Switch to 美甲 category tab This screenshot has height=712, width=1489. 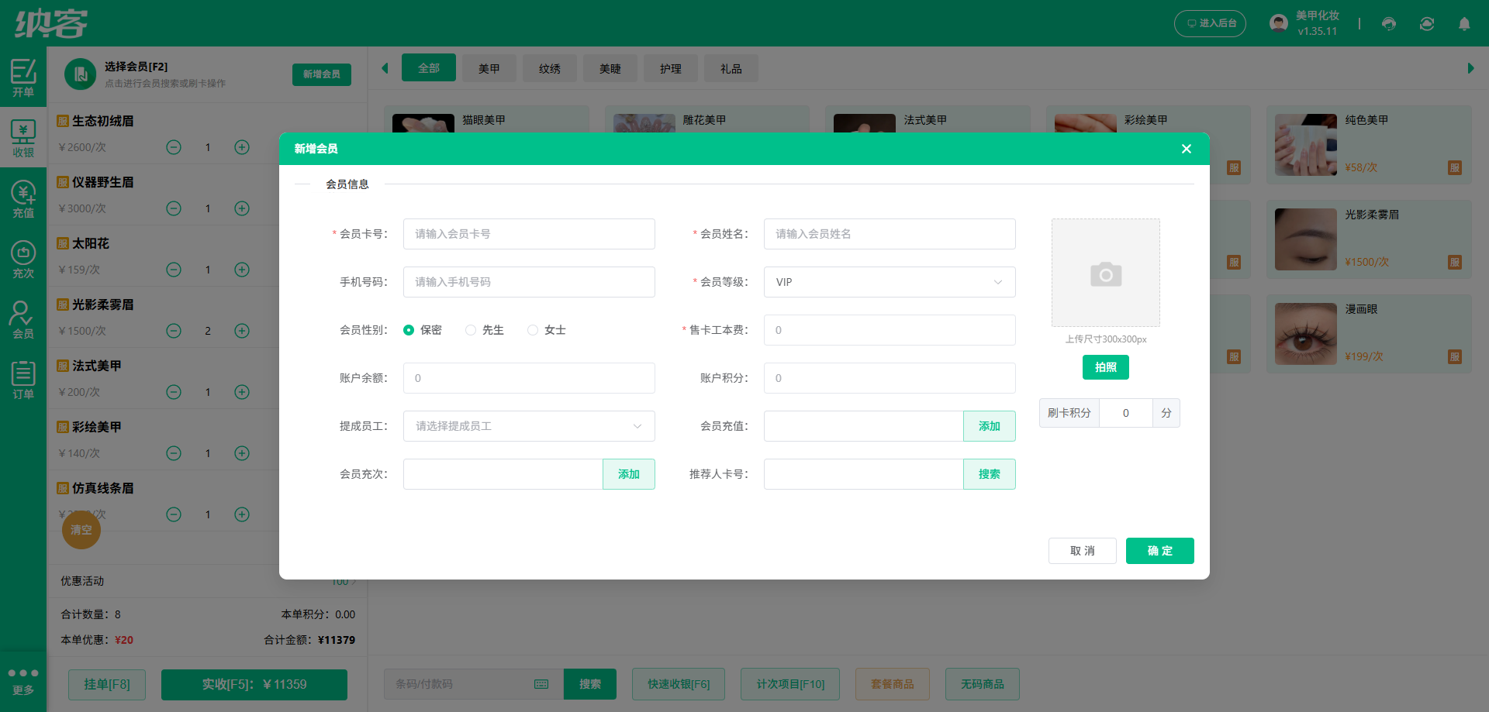[489, 68]
